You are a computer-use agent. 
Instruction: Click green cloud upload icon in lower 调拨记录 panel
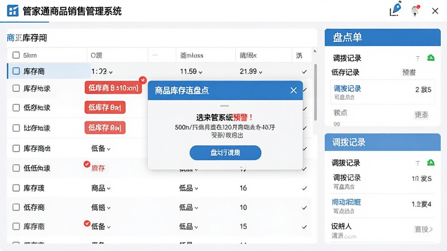(x=431, y=163)
